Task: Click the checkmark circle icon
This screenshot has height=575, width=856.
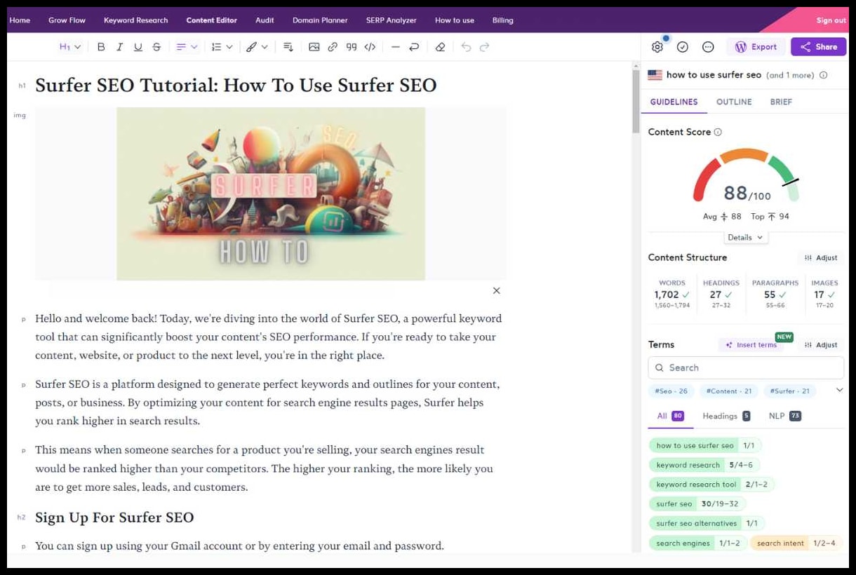Action: tap(683, 47)
